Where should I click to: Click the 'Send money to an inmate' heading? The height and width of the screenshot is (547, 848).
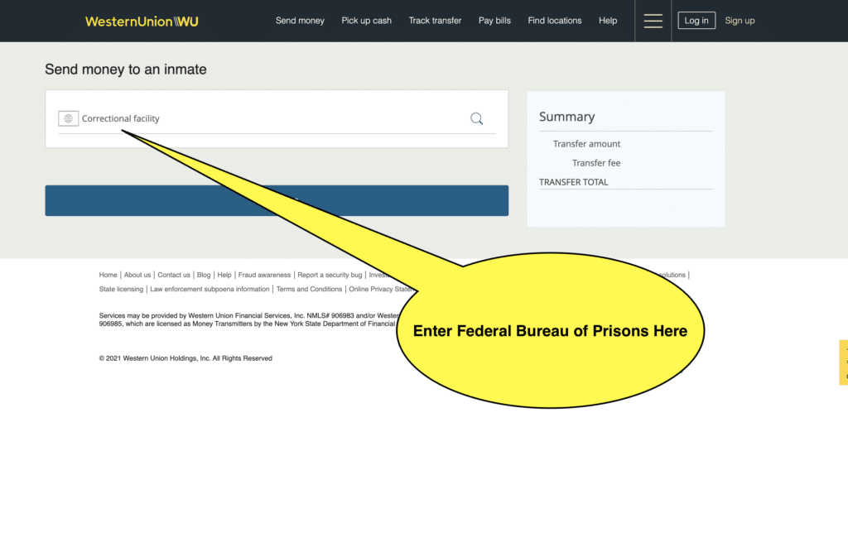pos(126,70)
